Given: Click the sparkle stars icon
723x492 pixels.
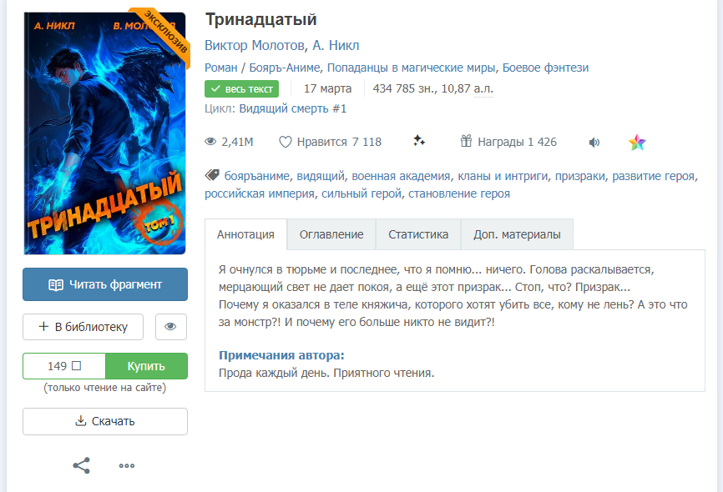Looking at the screenshot, I should pyautogui.click(x=418, y=140).
